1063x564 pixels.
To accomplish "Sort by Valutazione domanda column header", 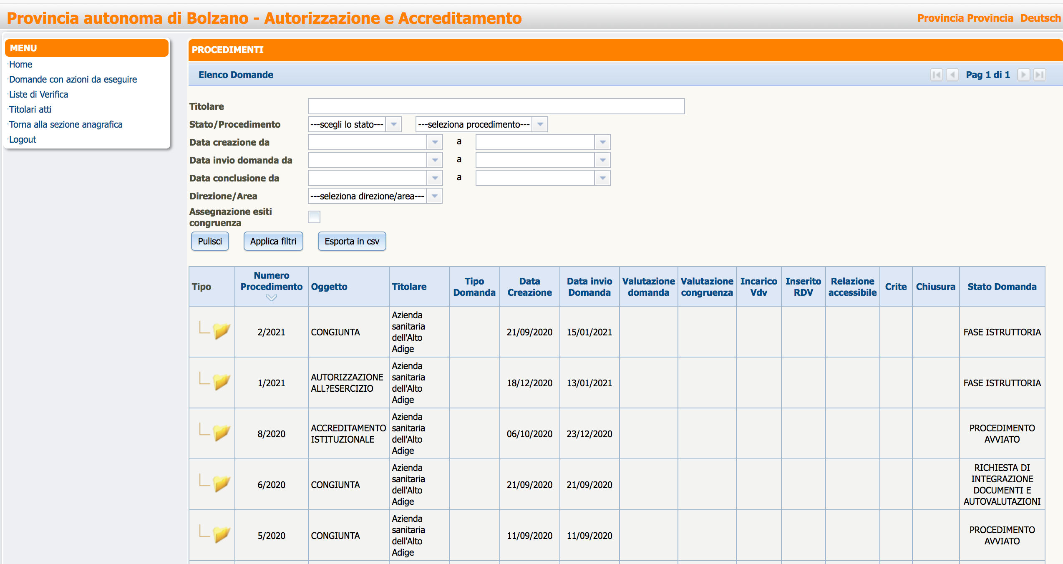I will click(x=648, y=287).
